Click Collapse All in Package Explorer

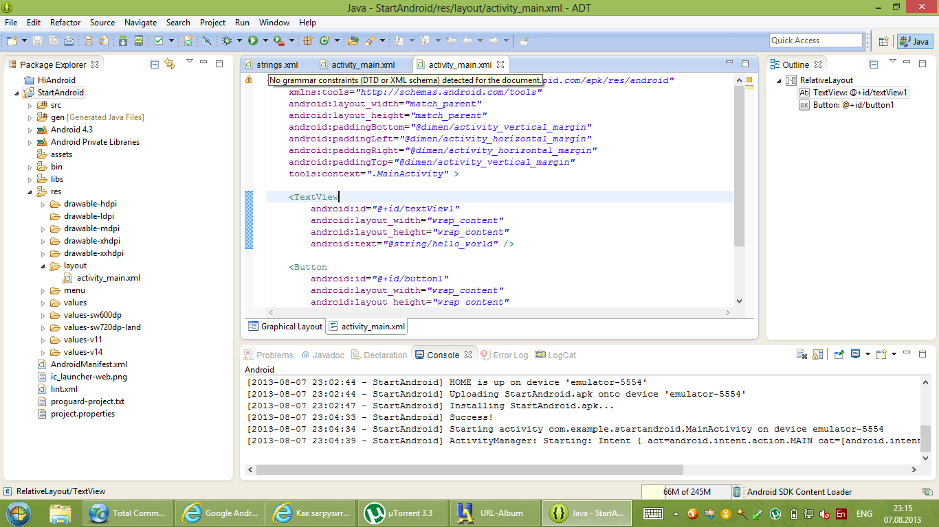tap(155, 64)
